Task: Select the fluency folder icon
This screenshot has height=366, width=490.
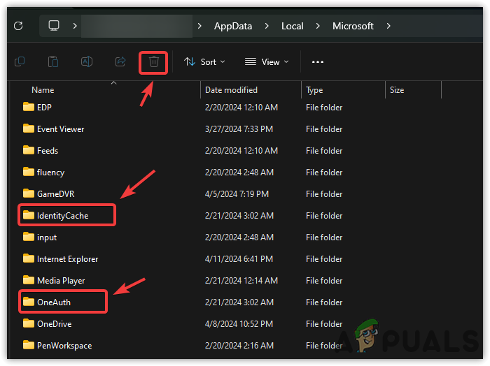Action: [29, 172]
